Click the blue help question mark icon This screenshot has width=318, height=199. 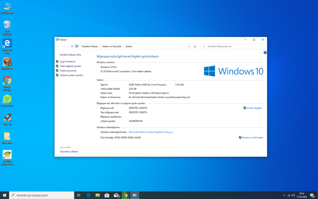(x=265, y=53)
